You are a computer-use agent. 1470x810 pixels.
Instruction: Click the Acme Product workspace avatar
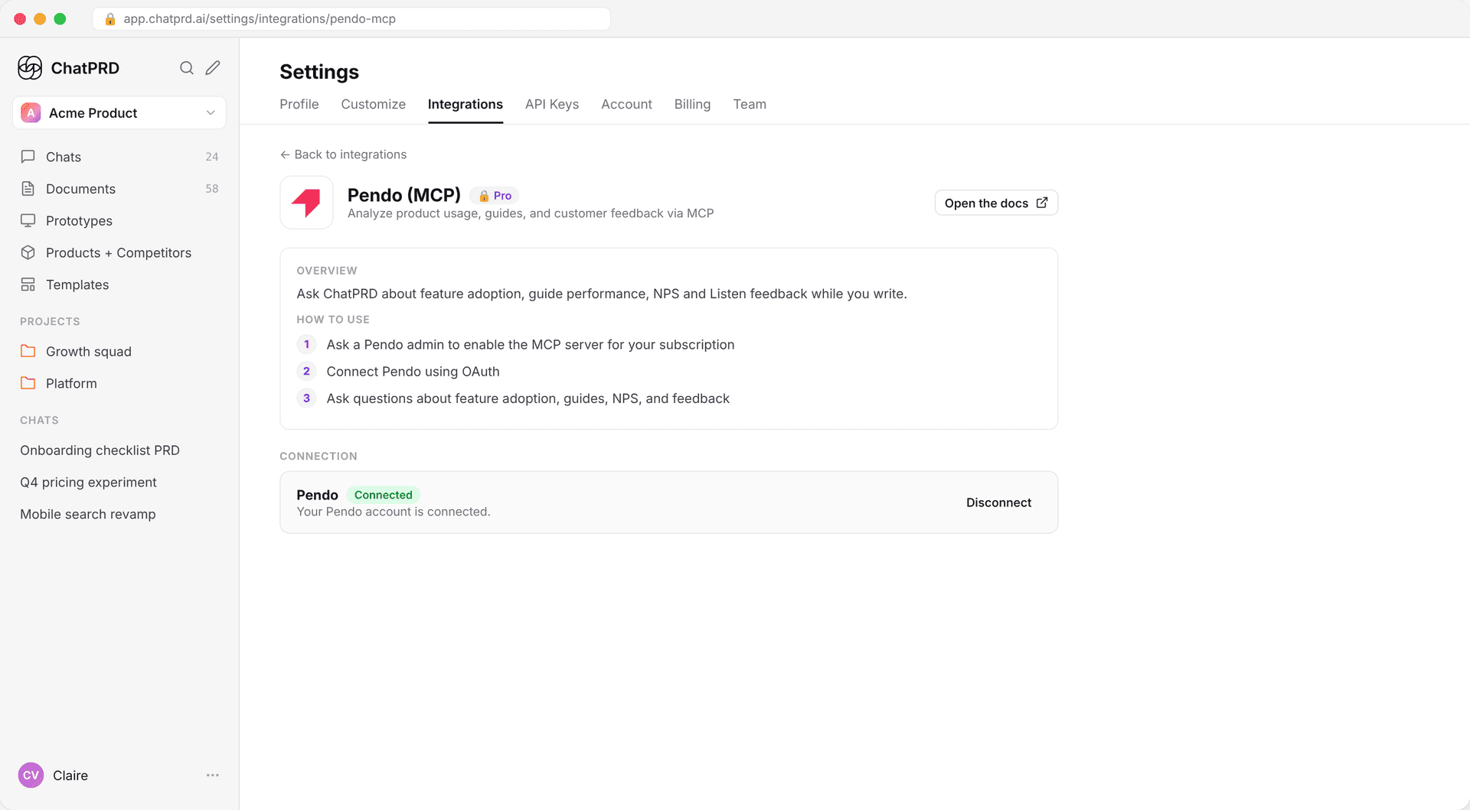[x=31, y=112]
